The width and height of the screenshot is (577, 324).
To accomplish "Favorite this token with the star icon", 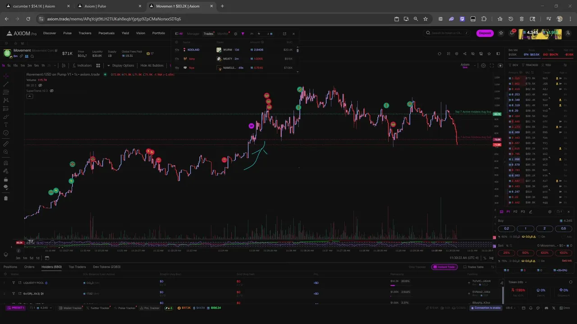I will pos(490,54).
